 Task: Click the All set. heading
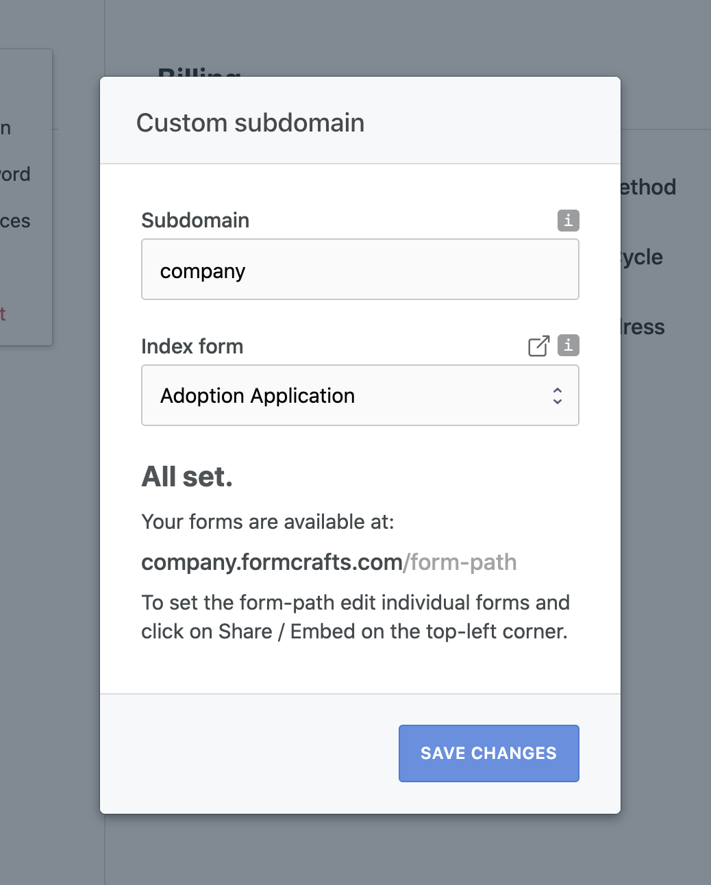[187, 477]
